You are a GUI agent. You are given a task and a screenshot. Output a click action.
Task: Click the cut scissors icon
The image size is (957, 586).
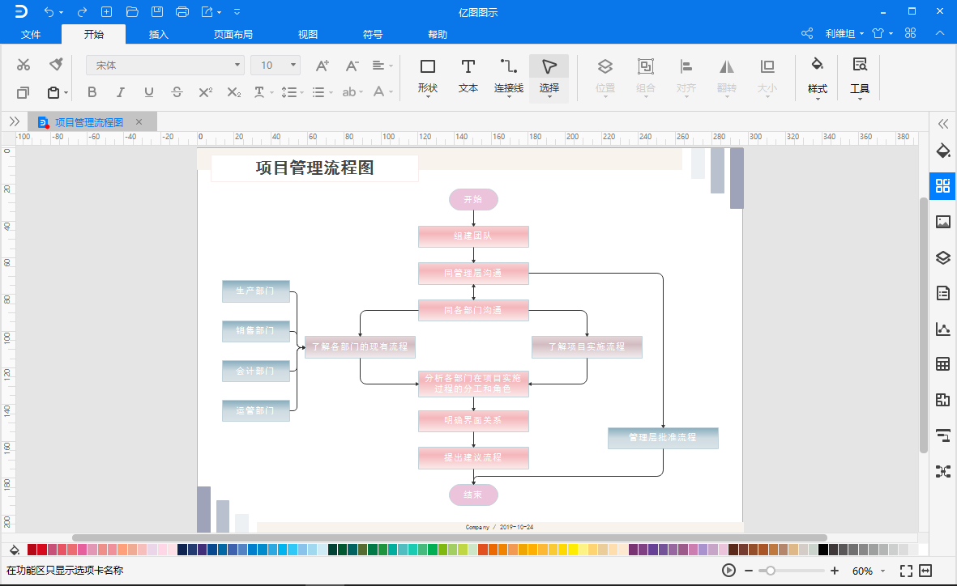(23, 65)
